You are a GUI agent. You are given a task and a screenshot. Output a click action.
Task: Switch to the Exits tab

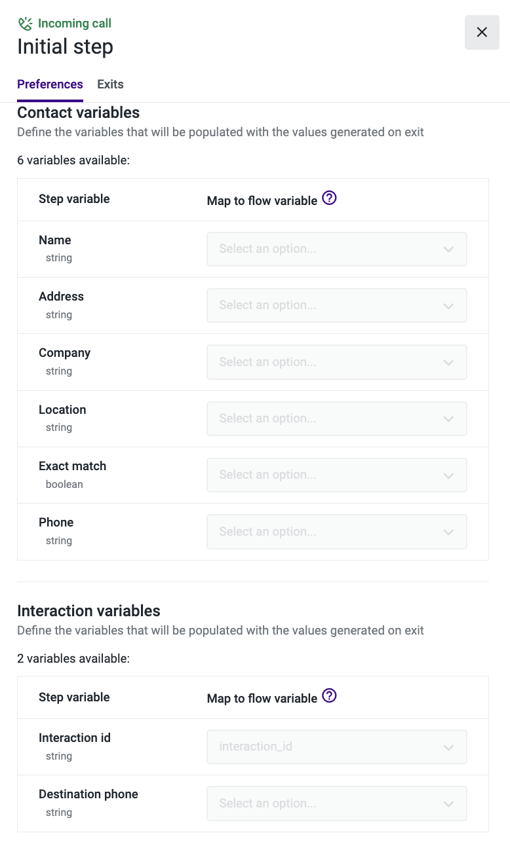110,84
